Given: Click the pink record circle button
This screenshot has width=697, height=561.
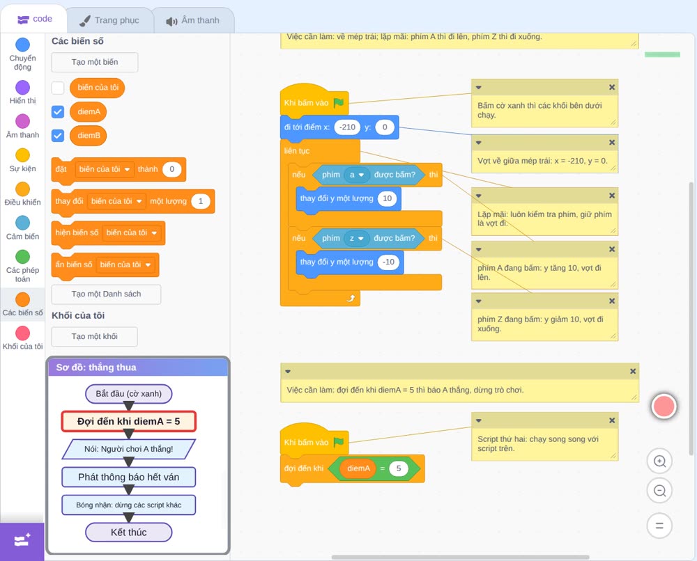Looking at the screenshot, I should coord(664,406).
